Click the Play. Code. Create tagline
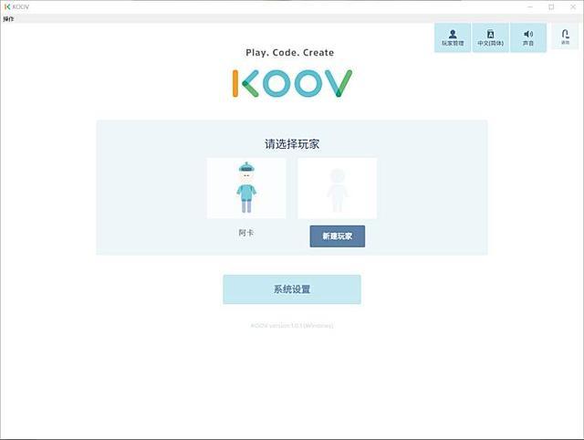This screenshot has height=440, width=584. (290, 53)
